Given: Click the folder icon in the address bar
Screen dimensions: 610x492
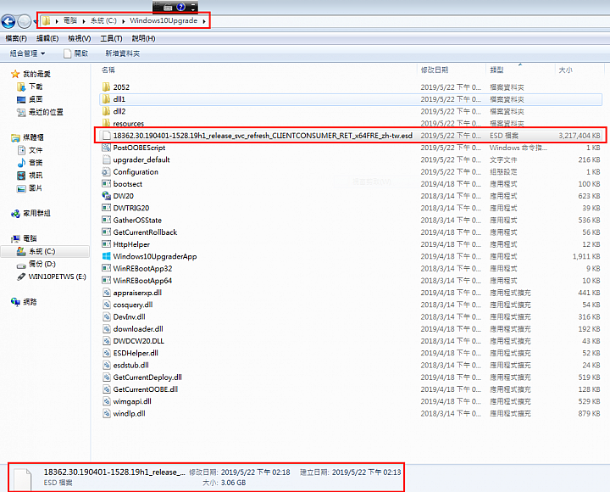Looking at the screenshot, I should [47, 20].
